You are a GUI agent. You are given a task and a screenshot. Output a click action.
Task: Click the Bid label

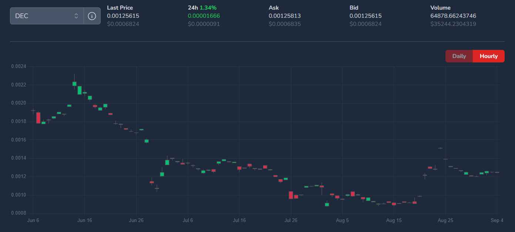[x=354, y=8]
